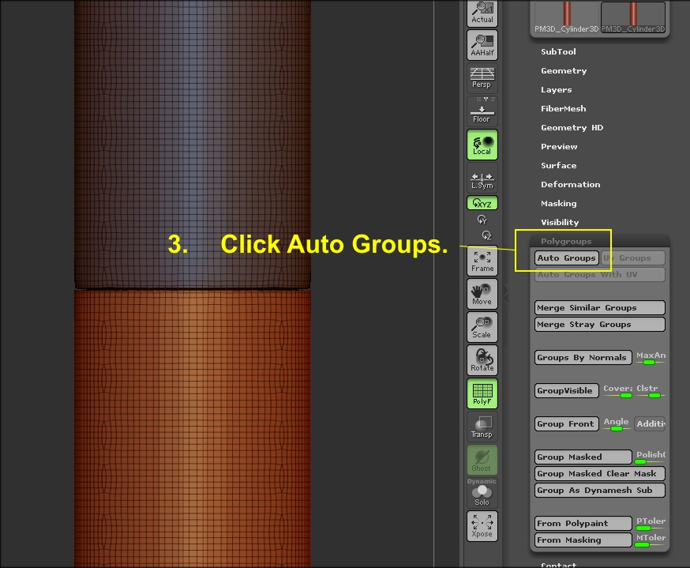Screen dimensions: 690x568
Task: Select the Scale transpose icon
Action: pos(482,326)
